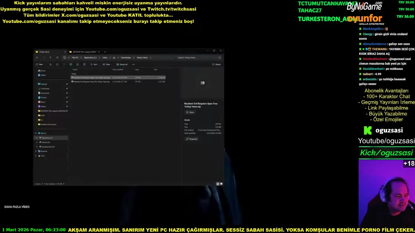The width and height of the screenshot is (415, 233).
Task: Switch to details list view icon
Action: coord(218,184)
